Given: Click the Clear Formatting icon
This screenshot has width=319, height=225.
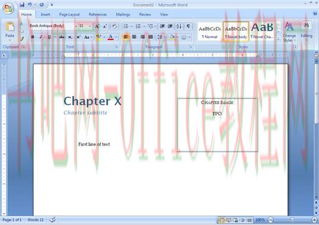Looking at the screenshot, I should click(x=114, y=26).
